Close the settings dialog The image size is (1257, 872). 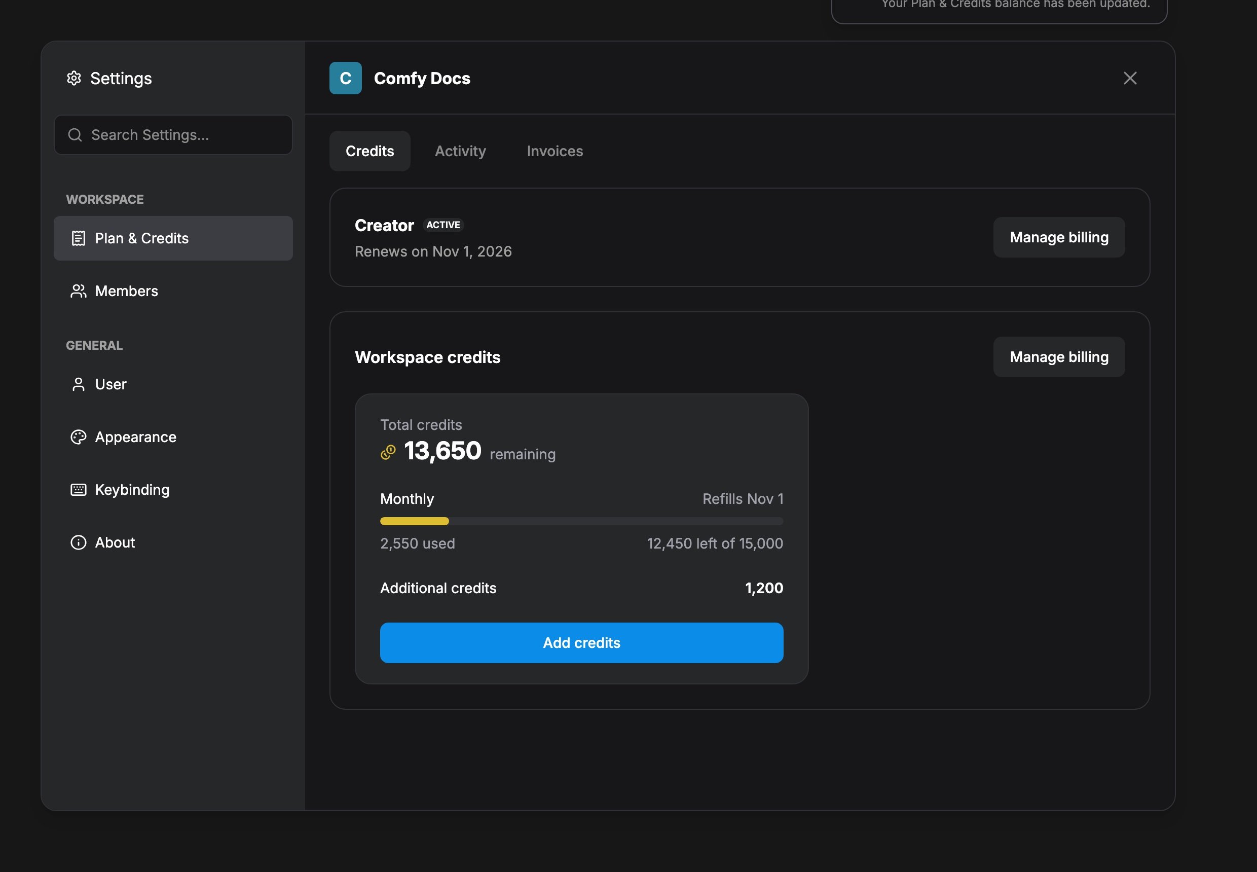(1130, 78)
